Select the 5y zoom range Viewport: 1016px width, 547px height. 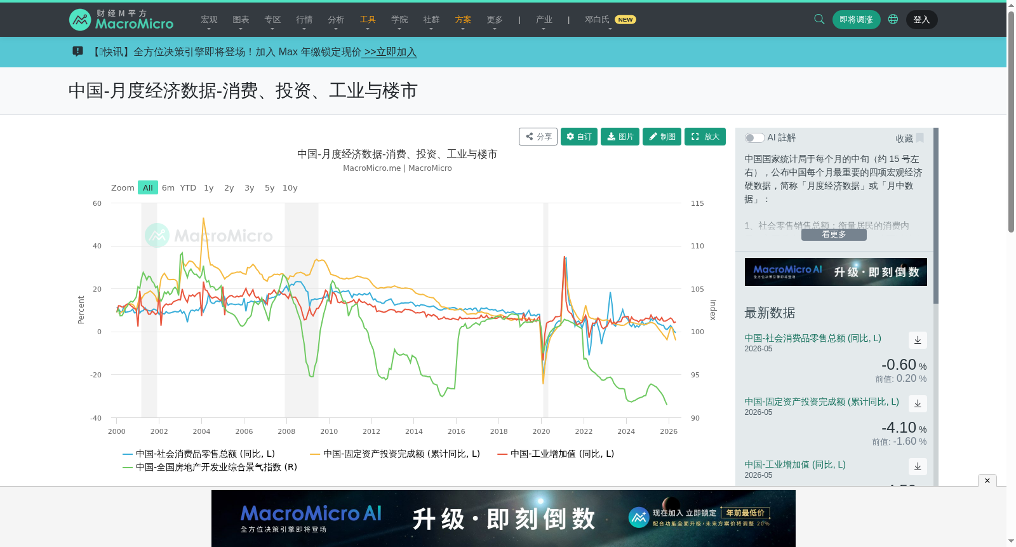[x=270, y=187]
